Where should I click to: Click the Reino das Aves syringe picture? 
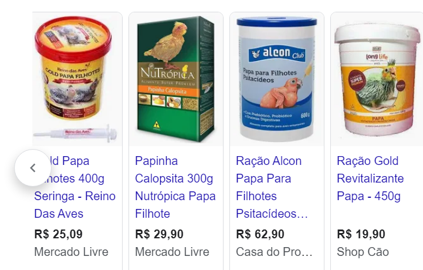(x=75, y=133)
